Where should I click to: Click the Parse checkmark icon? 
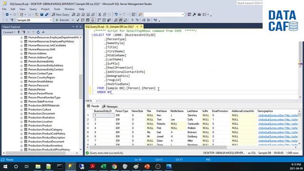(78, 20)
